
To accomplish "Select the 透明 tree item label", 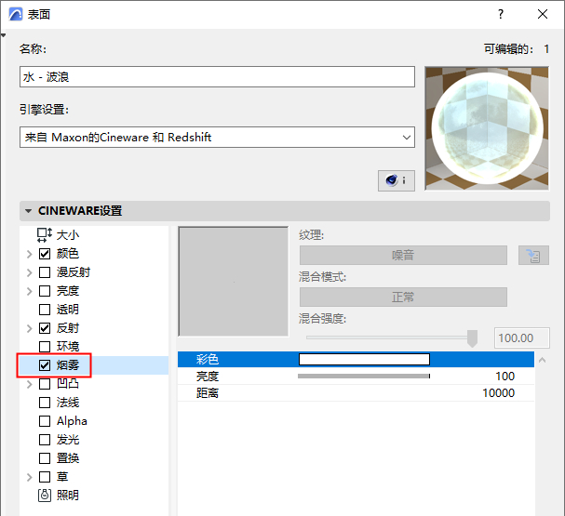I will point(68,310).
